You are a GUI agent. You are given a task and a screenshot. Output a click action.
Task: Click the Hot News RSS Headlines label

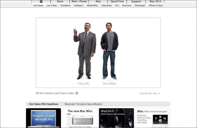point(44,104)
